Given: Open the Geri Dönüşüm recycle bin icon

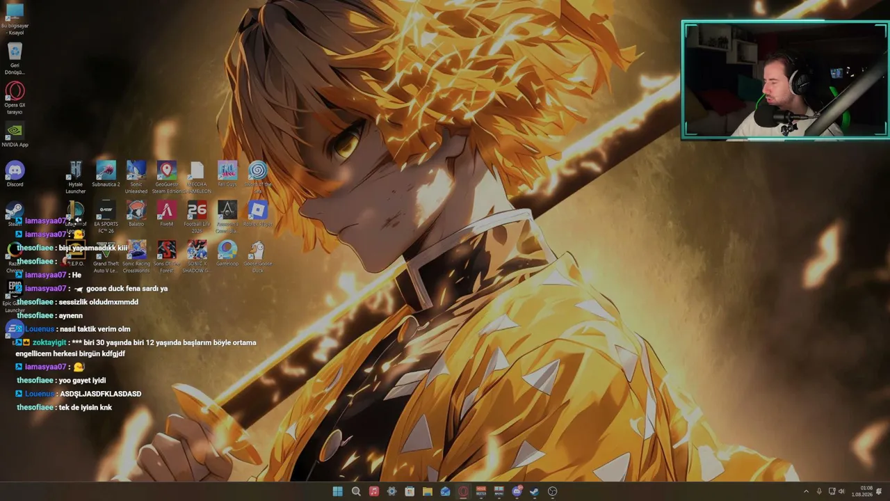Looking at the screenshot, I should (15, 58).
